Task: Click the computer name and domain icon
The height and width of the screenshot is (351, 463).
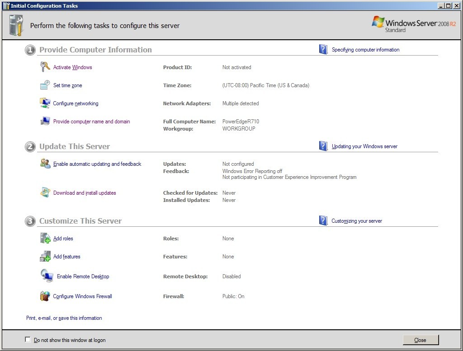Action: pyautogui.click(x=45, y=121)
